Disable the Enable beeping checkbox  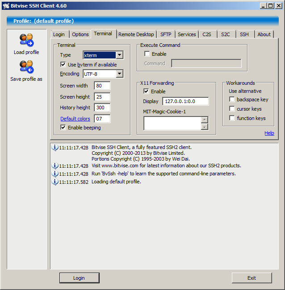(63, 128)
